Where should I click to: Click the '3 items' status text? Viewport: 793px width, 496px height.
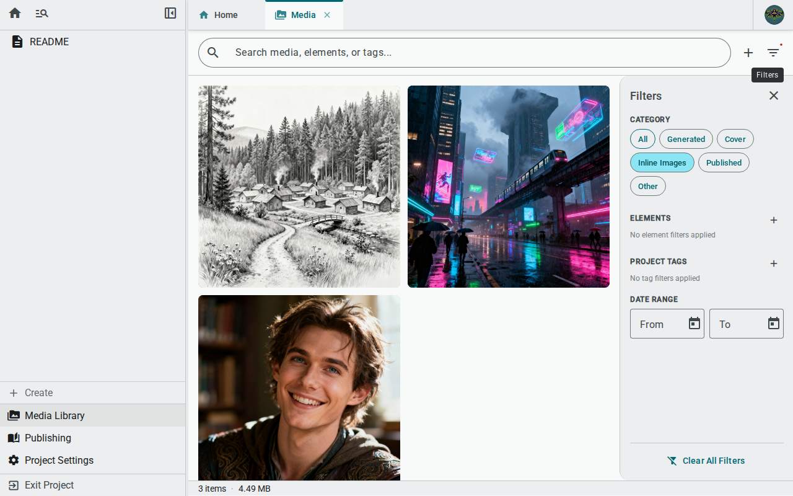pos(212,489)
